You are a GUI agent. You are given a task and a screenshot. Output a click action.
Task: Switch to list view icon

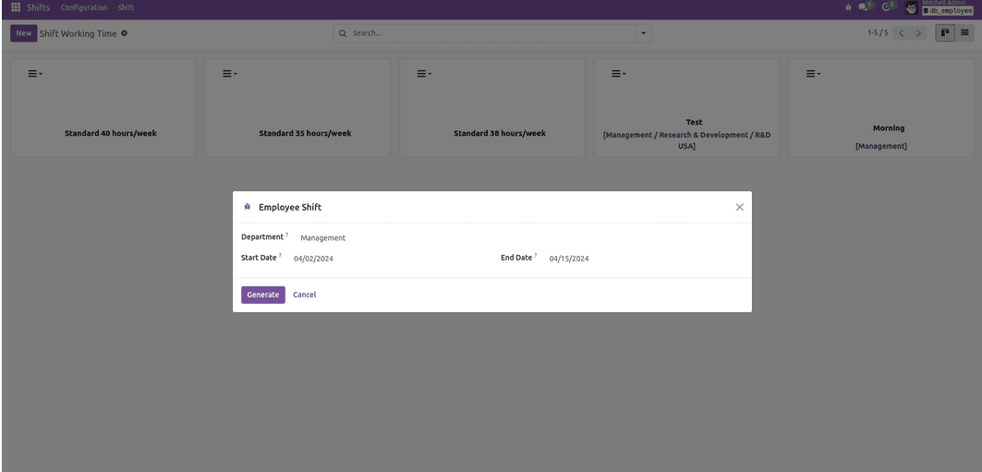point(964,33)
